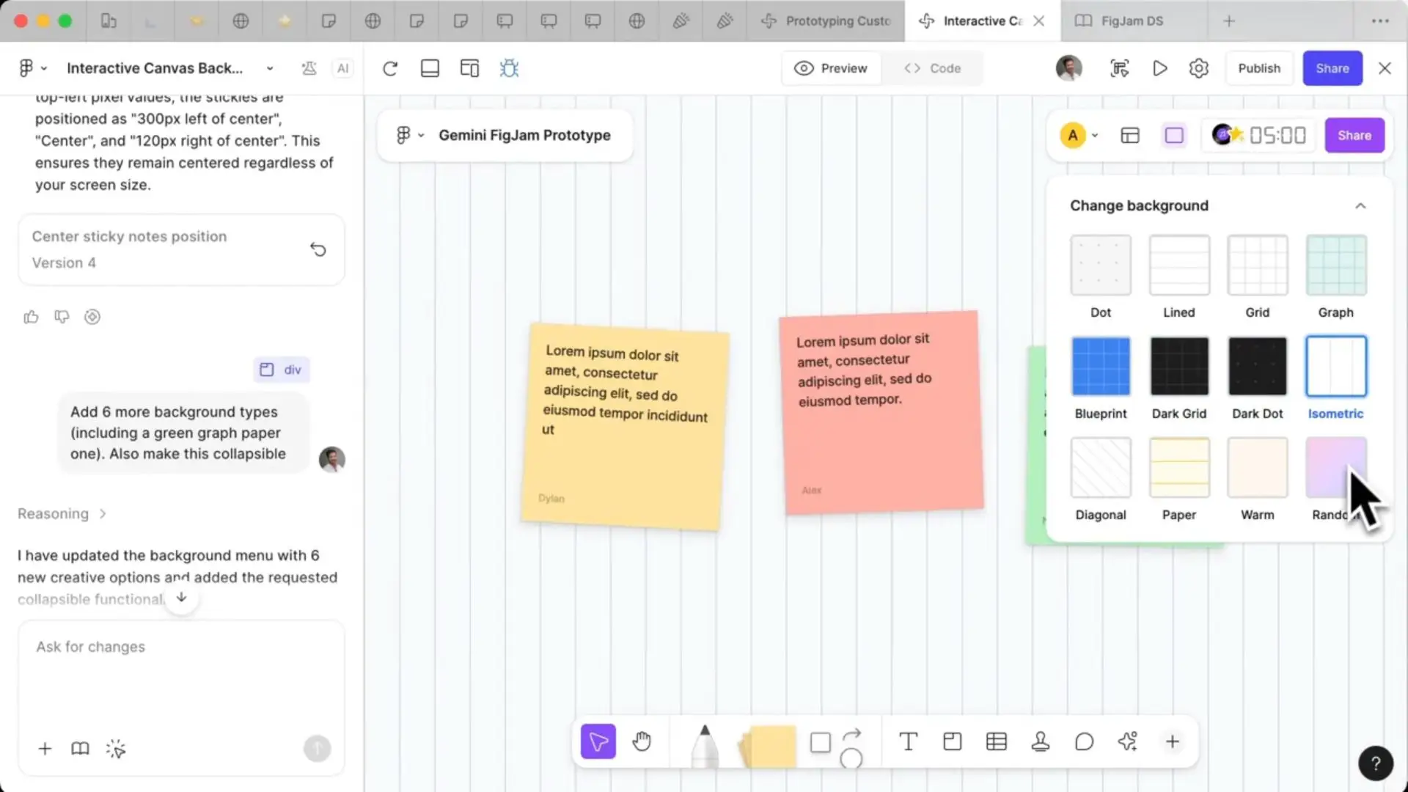Screen dimensions: 1408x792
Task: Choose the Grid background swatch
Action: coord(1257,265)
